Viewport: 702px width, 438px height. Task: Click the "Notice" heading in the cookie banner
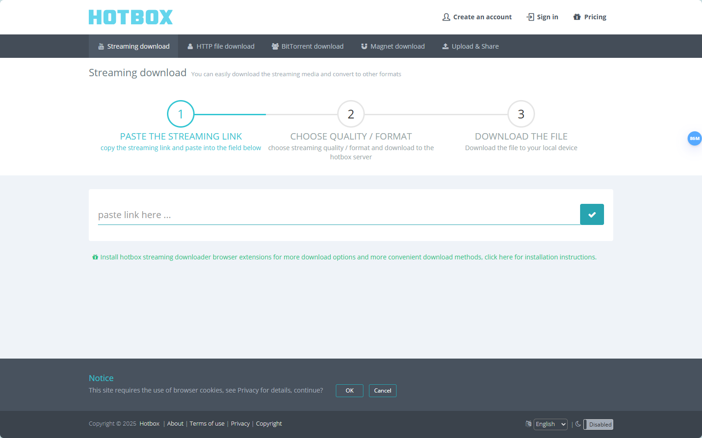pos(101,378)
